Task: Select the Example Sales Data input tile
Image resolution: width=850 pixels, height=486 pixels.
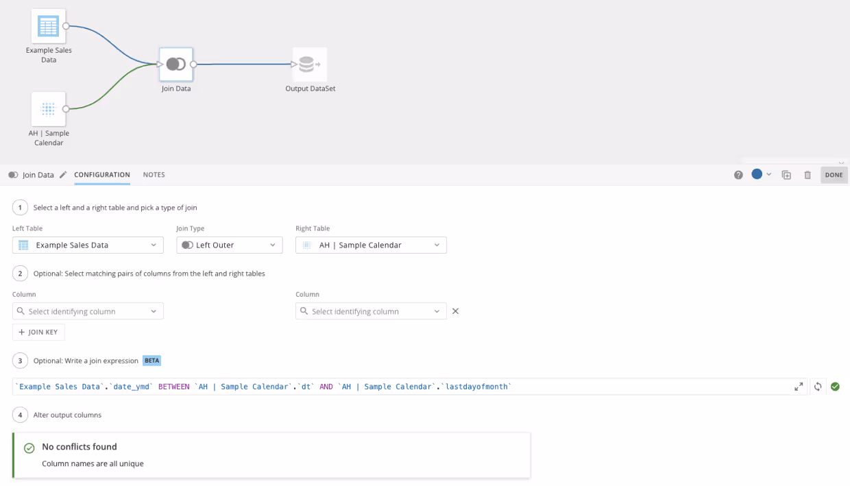Action: (x=49, y=27)
